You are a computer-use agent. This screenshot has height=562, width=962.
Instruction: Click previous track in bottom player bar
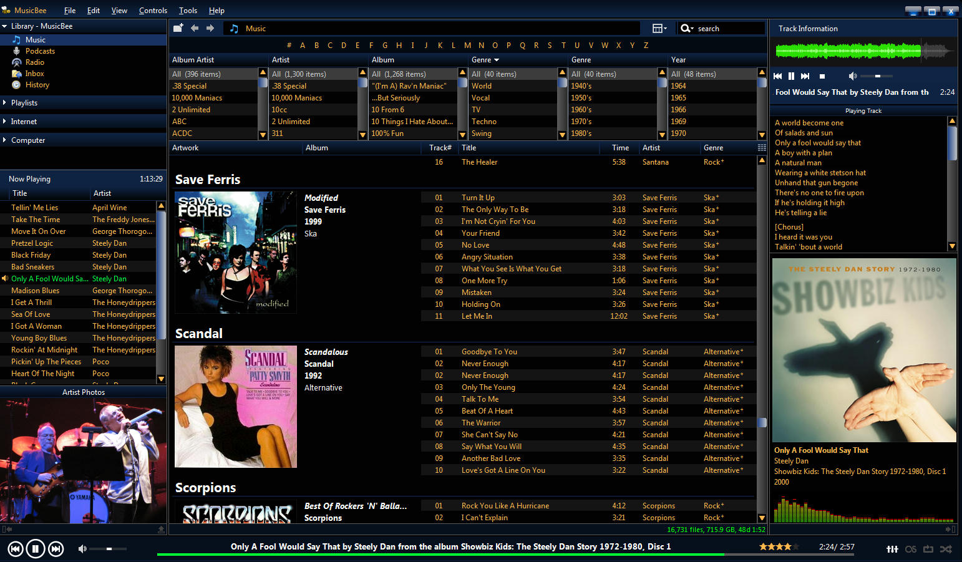(16, 549)
